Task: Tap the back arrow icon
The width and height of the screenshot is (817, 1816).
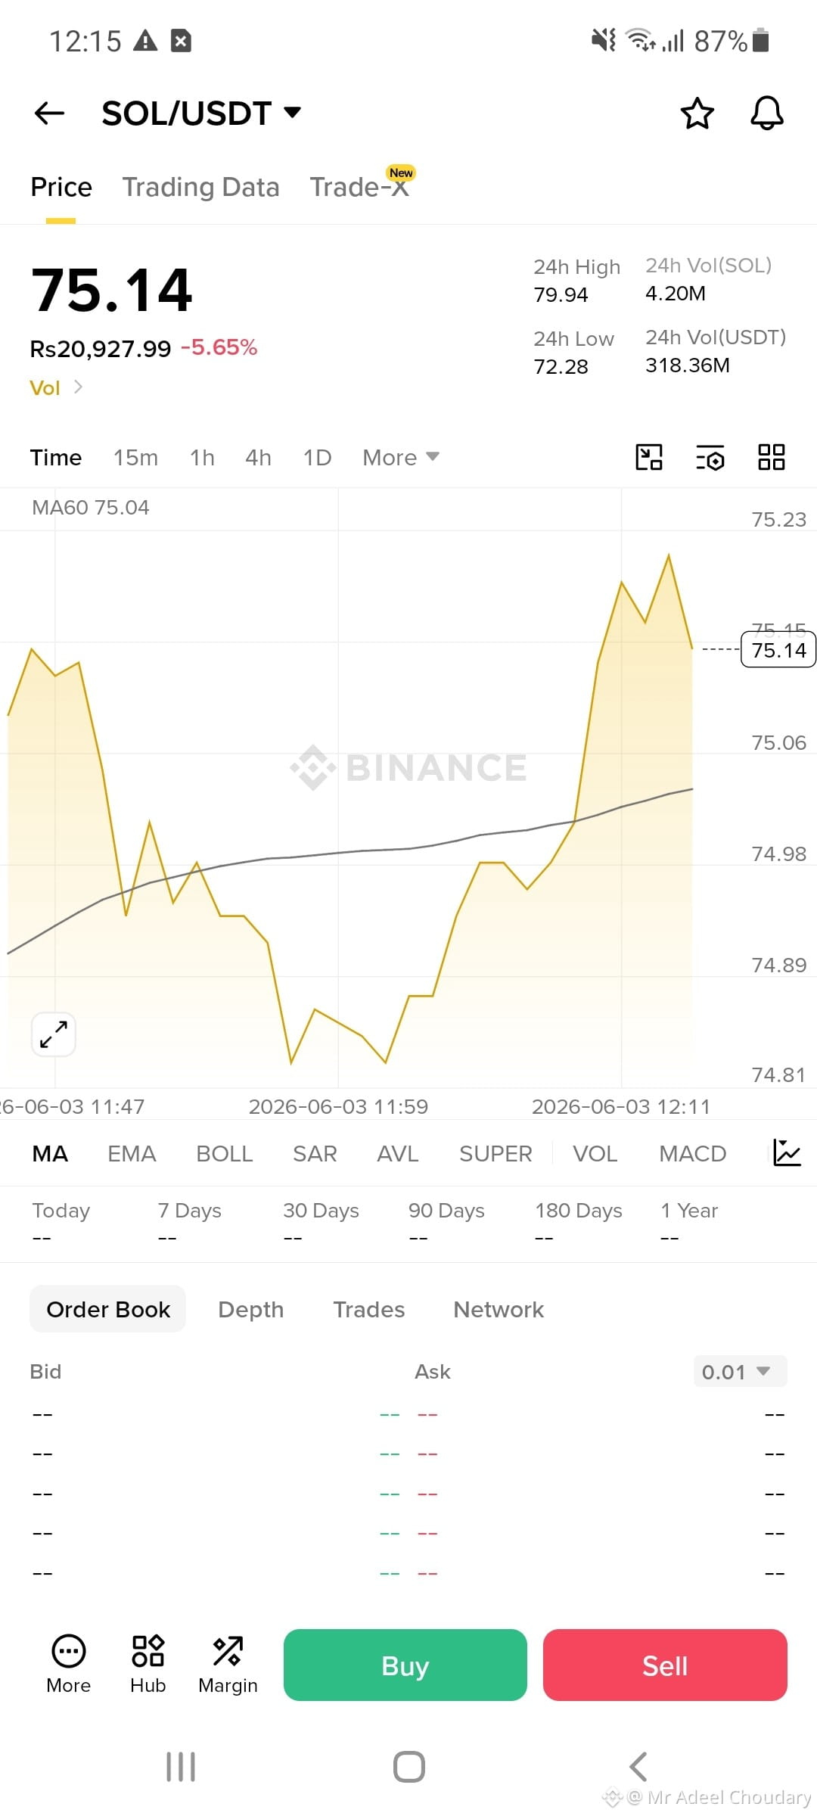Action: (50, 113)
